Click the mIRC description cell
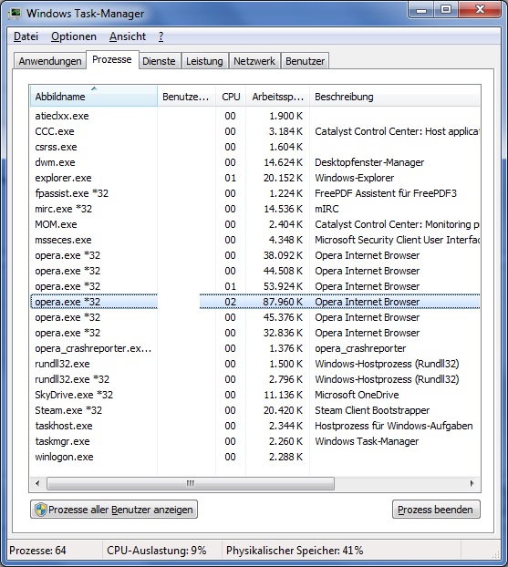Viewport: 508px width, 567px height. tap(327, 209)
